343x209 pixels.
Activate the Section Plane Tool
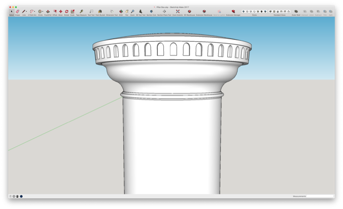pyautogui.click(x=164, y=12)
